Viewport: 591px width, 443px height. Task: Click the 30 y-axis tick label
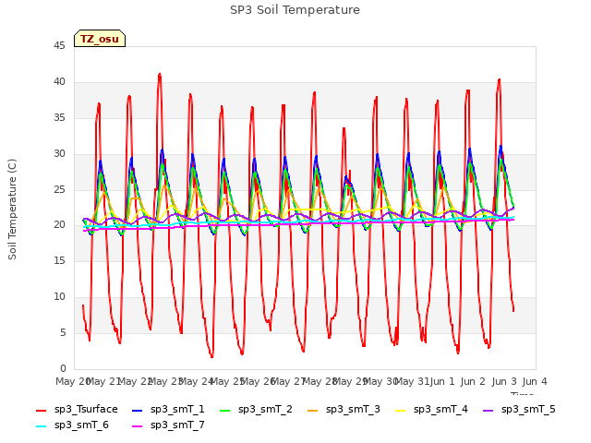(59, 154)
